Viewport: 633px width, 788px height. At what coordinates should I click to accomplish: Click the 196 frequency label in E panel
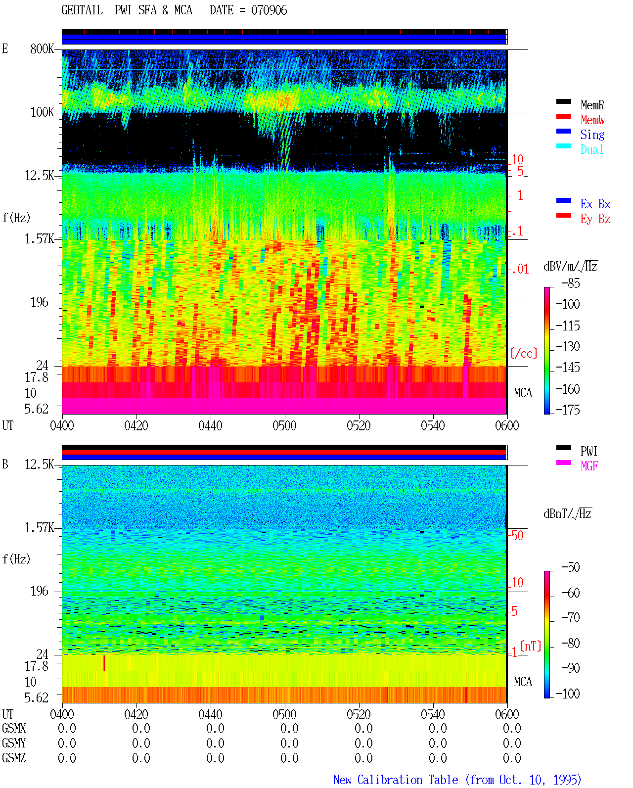[x=39, y=302]
